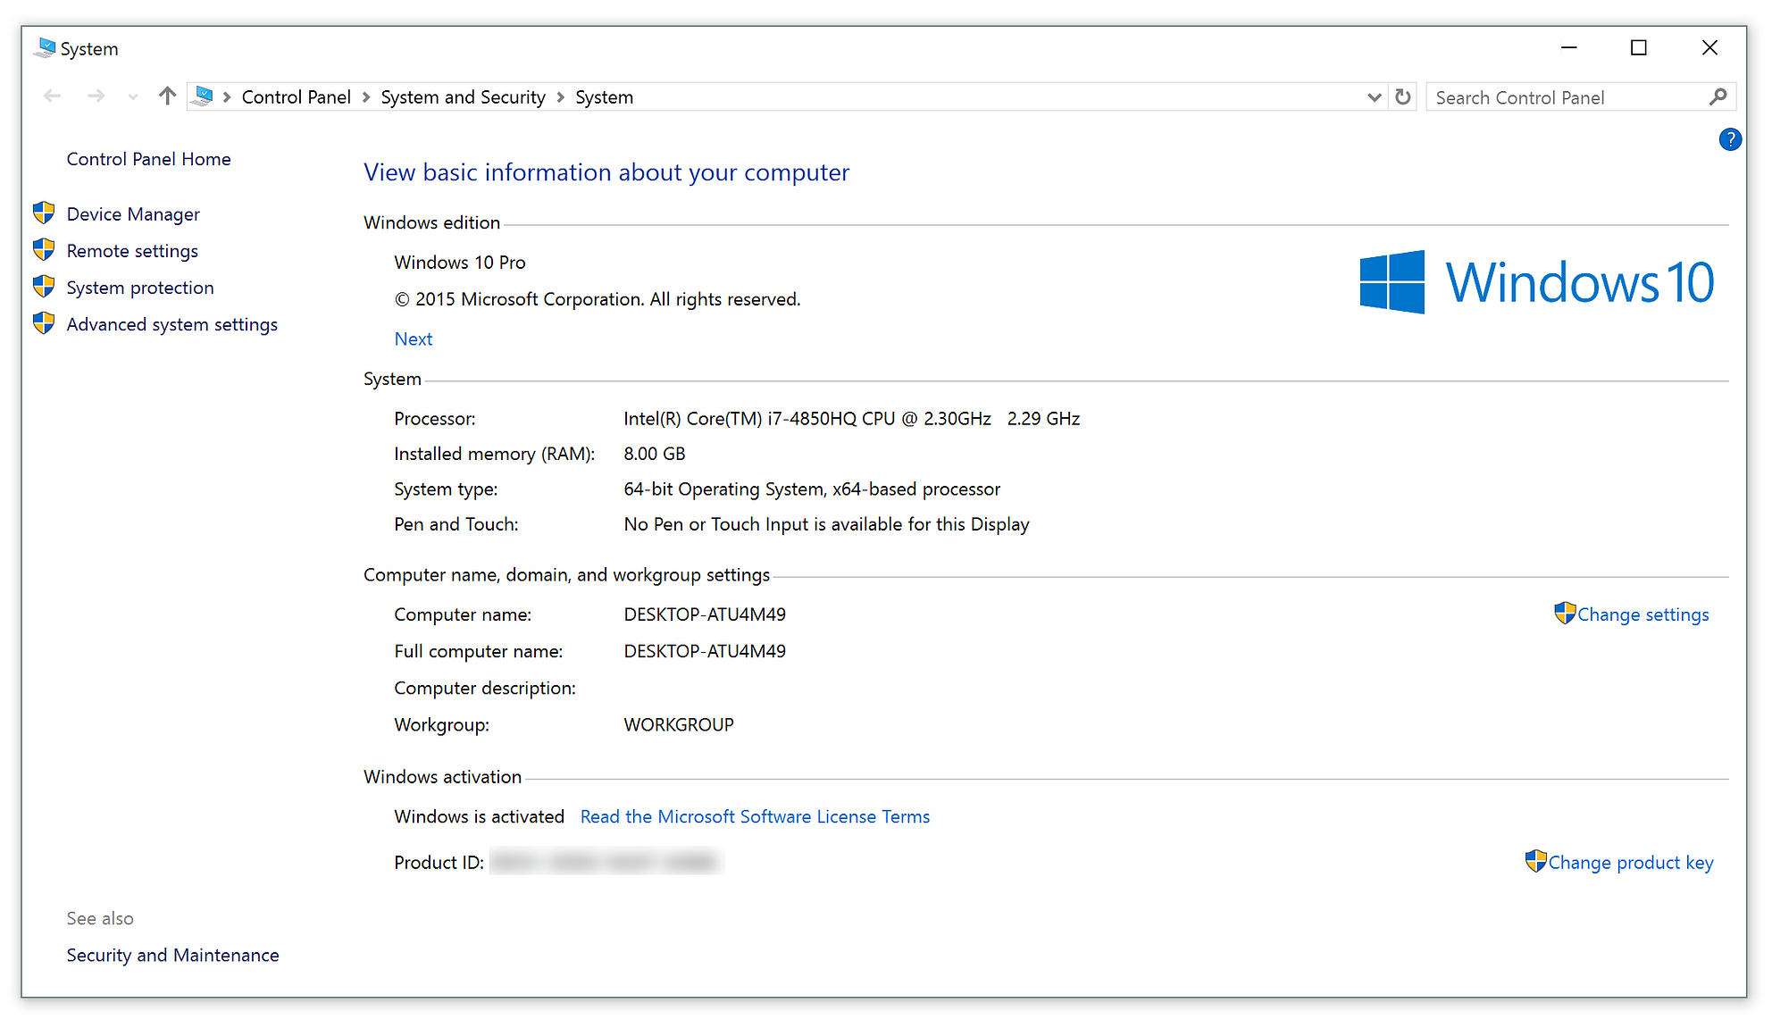Click shield icon beside Advanced system settings
The image size is (1772, 1028).
44,322
